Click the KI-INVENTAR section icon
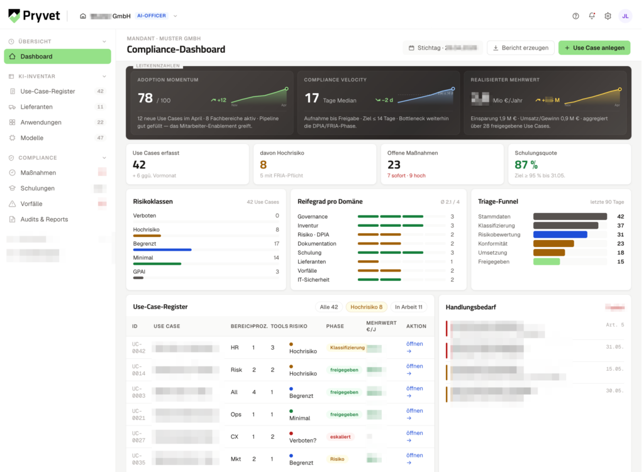Screen dimensions: 644x472 11,76
